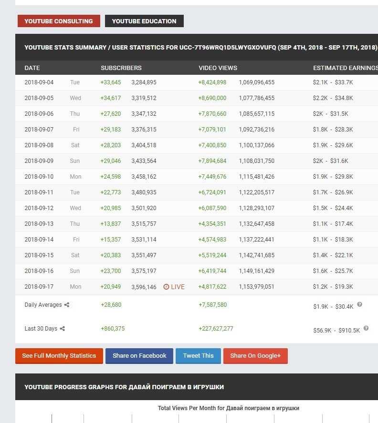The image size is (378, 423).
Task: Click Last 30 Days label
Action: pyautogui.click(x=41, y=329)
